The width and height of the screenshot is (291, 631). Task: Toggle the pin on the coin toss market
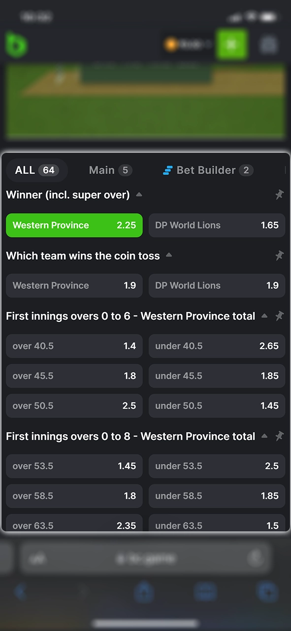coord(279,256)
